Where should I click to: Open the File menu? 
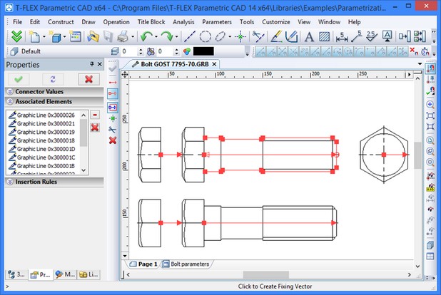[x=17, y=22]
